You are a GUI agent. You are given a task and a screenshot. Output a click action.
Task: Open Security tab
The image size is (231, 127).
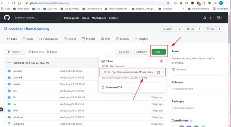122,39
